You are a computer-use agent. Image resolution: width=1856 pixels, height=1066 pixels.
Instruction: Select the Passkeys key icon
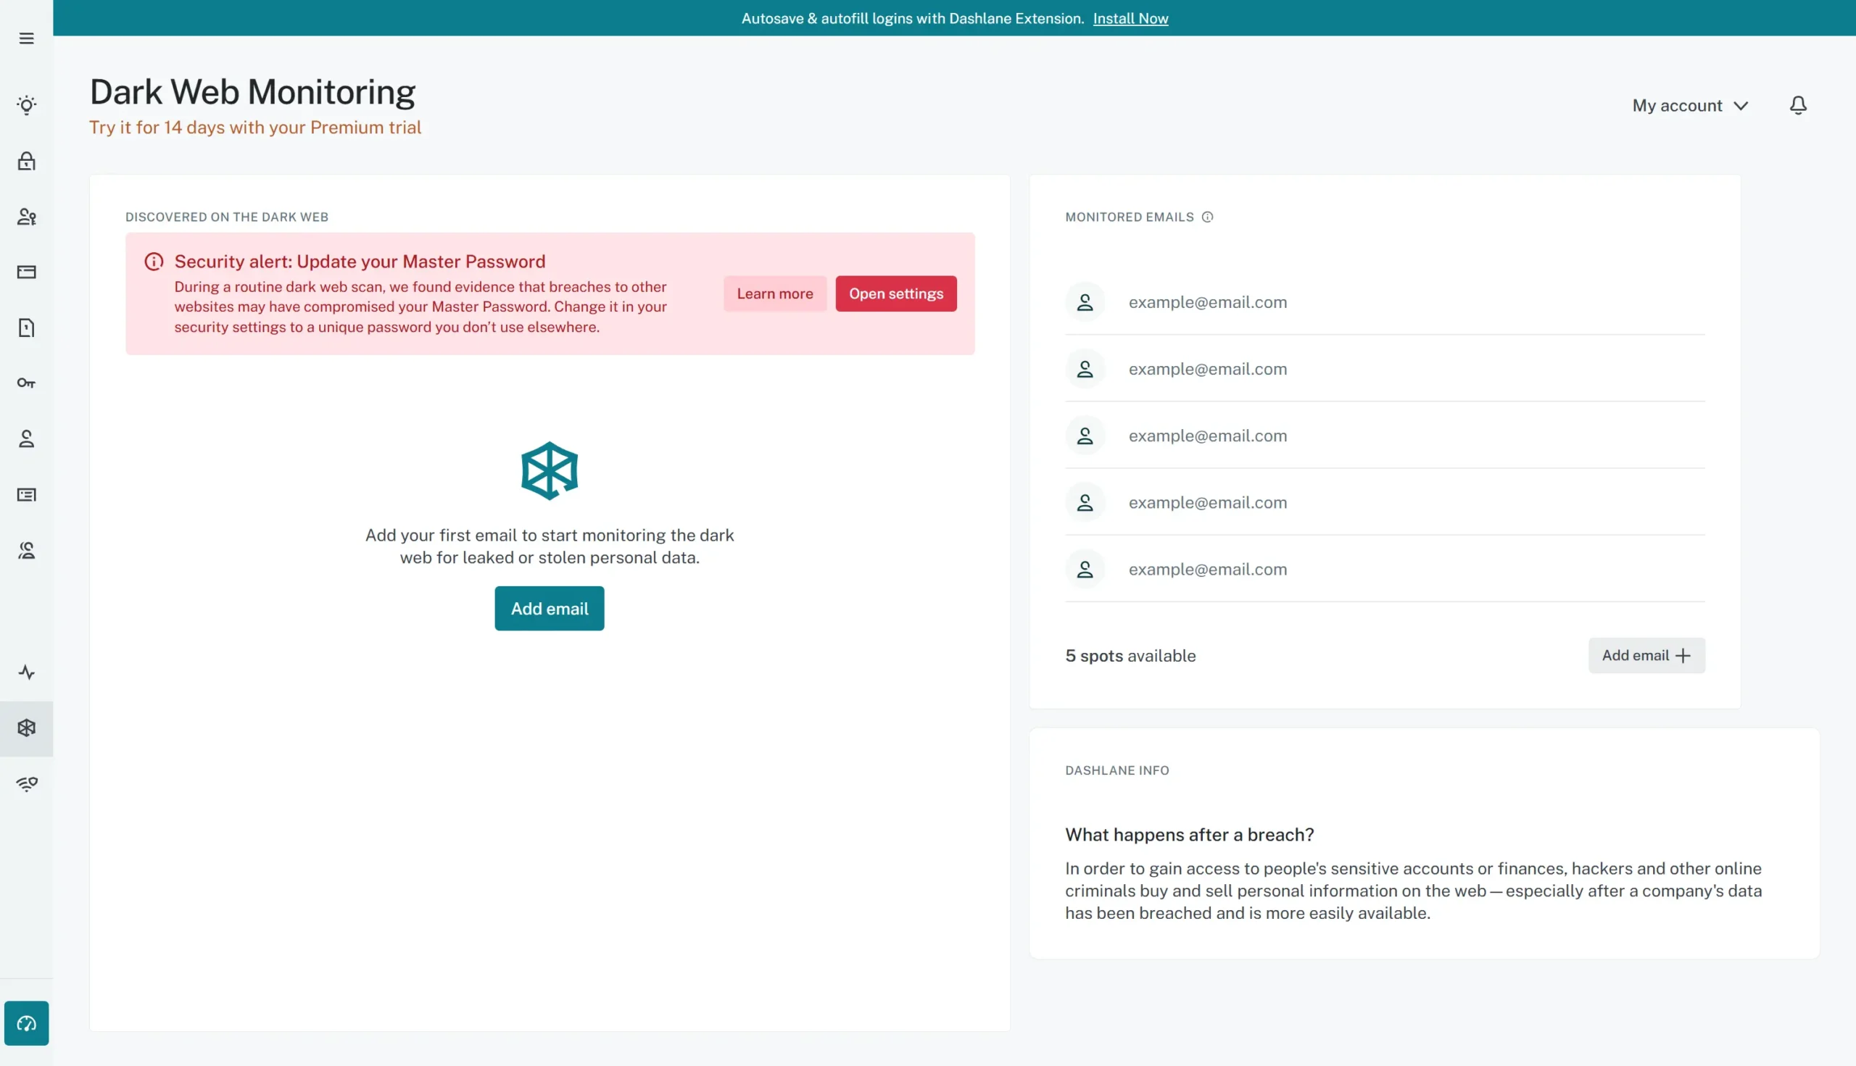(x=26, y=382)
